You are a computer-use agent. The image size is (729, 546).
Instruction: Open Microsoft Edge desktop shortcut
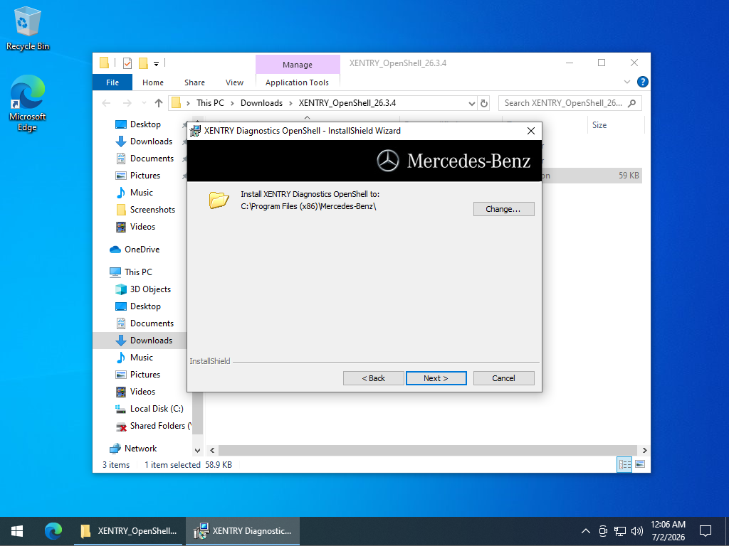pyautogui.click(x=28, y=104)
